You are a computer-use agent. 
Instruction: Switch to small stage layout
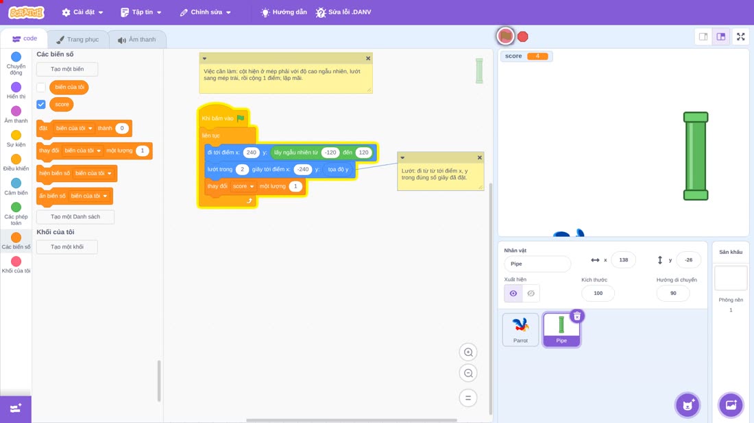point(703,36)
